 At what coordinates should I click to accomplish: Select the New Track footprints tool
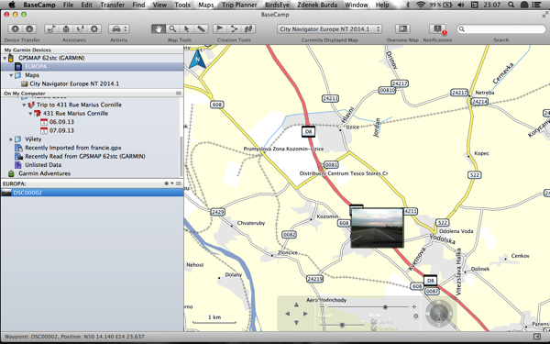pos(248,29)
